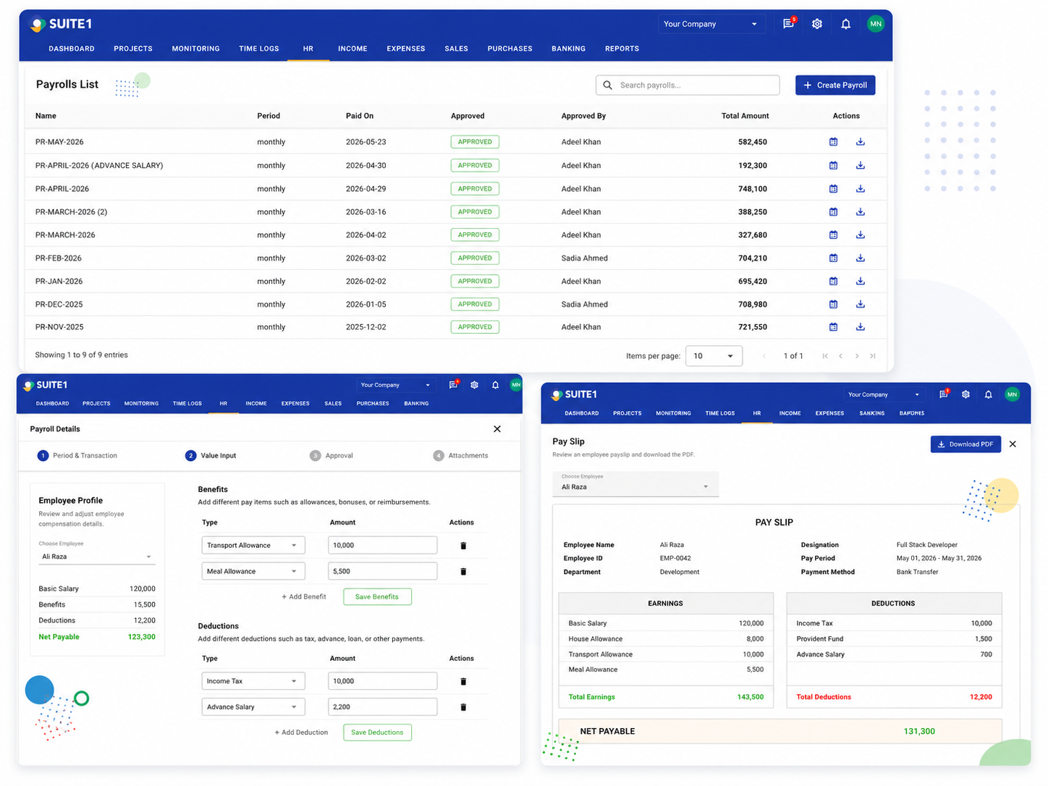The height and width of the screenshot is (786, 1048).
Task: Open the BANKING tab in top navigation
Action: point(568,48)
